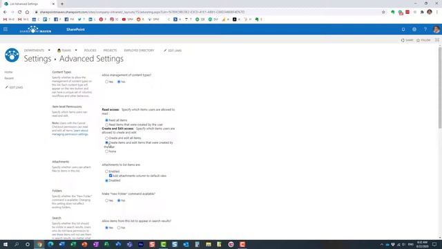Select Yes for New Folder command
This screenshot has height=249, width=442.
pyautogui.click(x=106, y=201)
